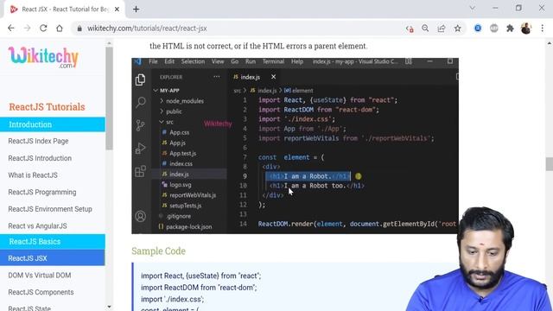553x311 pixels.
Task: Bookmark this page with the star
Action: click(x=457, y=29)
